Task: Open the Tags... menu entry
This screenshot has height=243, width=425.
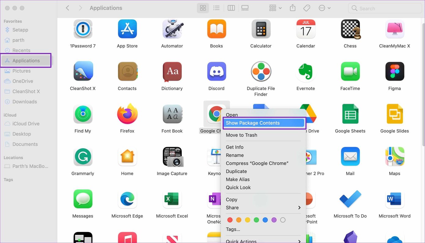Action: pos(263,229)
